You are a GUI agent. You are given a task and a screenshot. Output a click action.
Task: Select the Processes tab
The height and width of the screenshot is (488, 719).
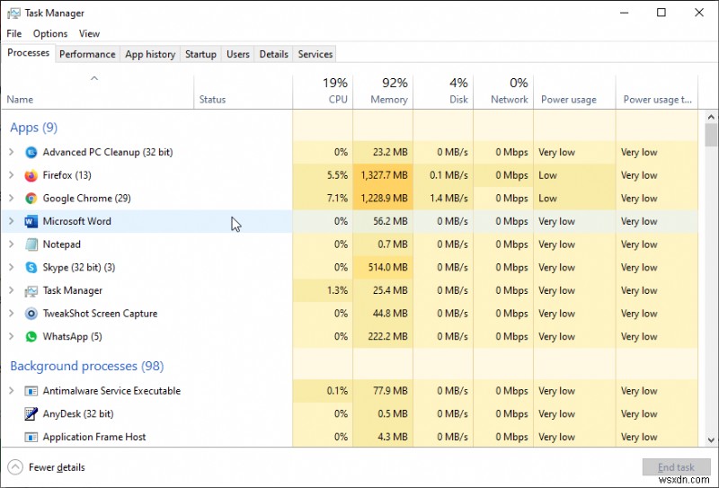tap(29, 53)
